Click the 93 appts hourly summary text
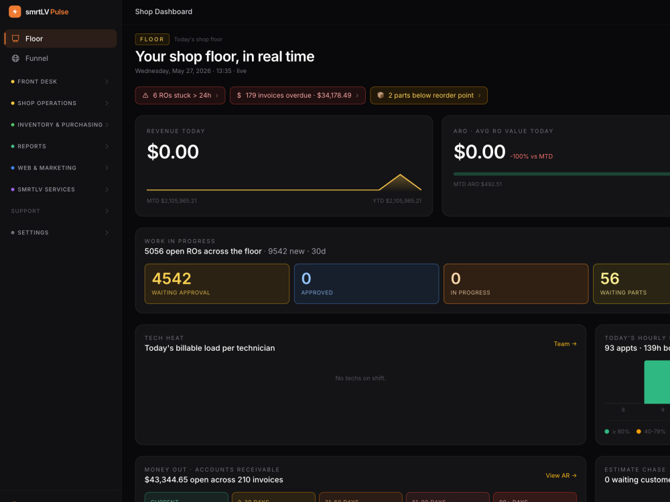Image resolution: width=670 pixels, height=502 pixels. coord(637,348)
